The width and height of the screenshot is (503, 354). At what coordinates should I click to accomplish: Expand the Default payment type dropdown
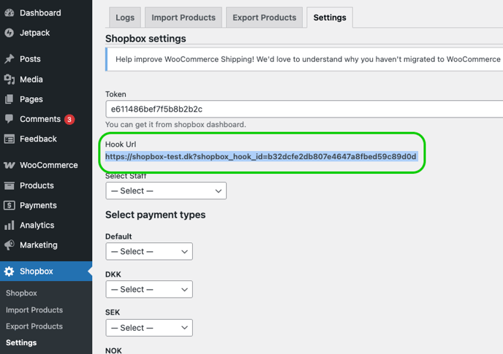tap(148, 251)
